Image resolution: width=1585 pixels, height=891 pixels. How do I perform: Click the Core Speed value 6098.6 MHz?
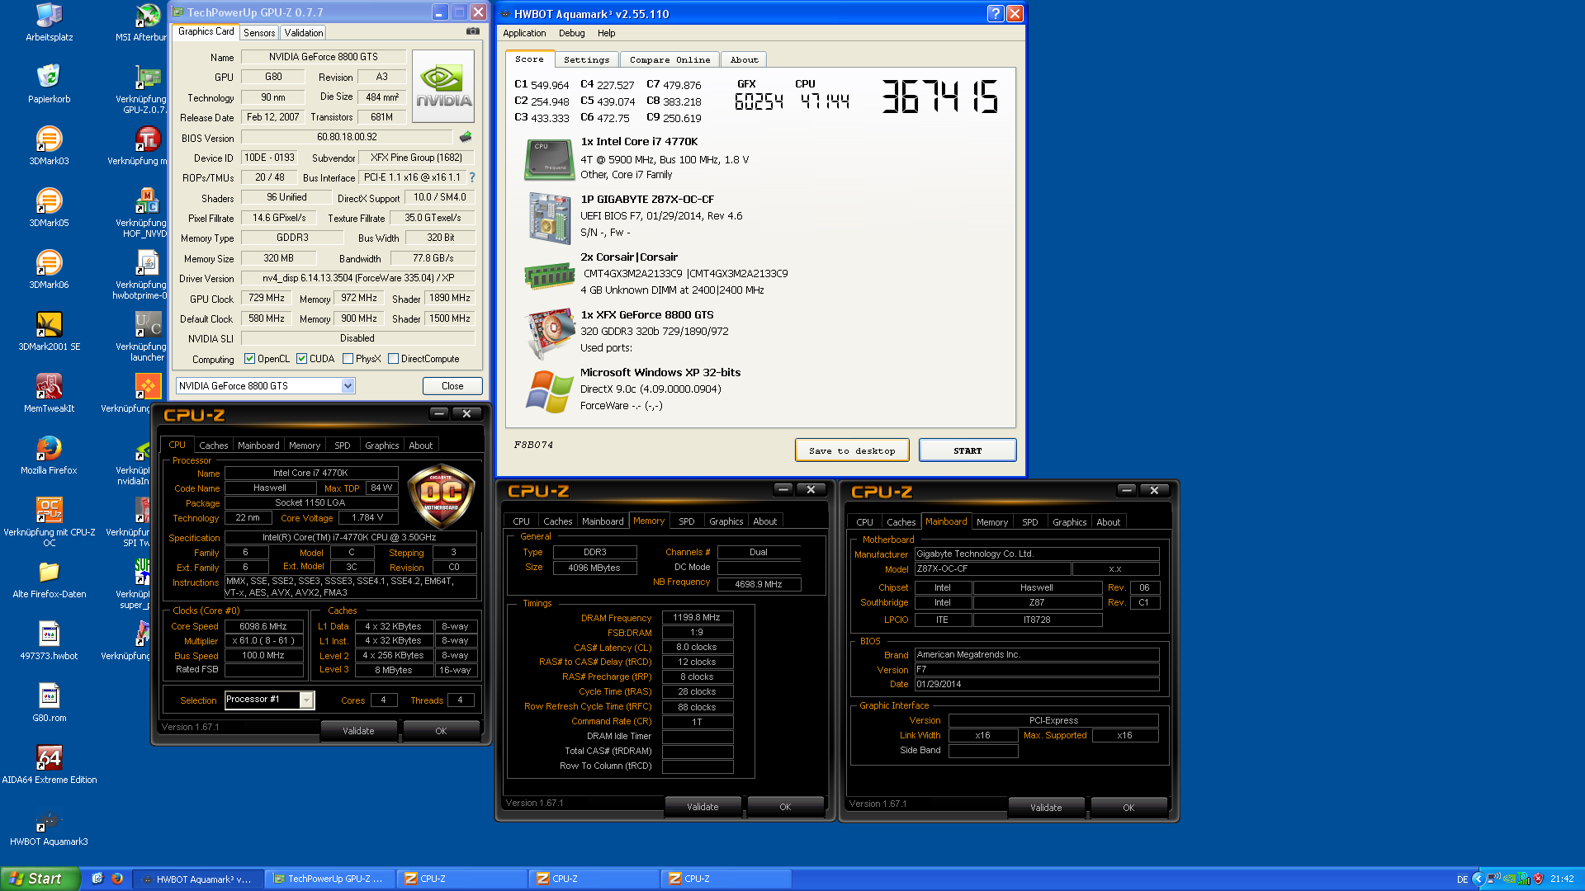pos(263,626)
